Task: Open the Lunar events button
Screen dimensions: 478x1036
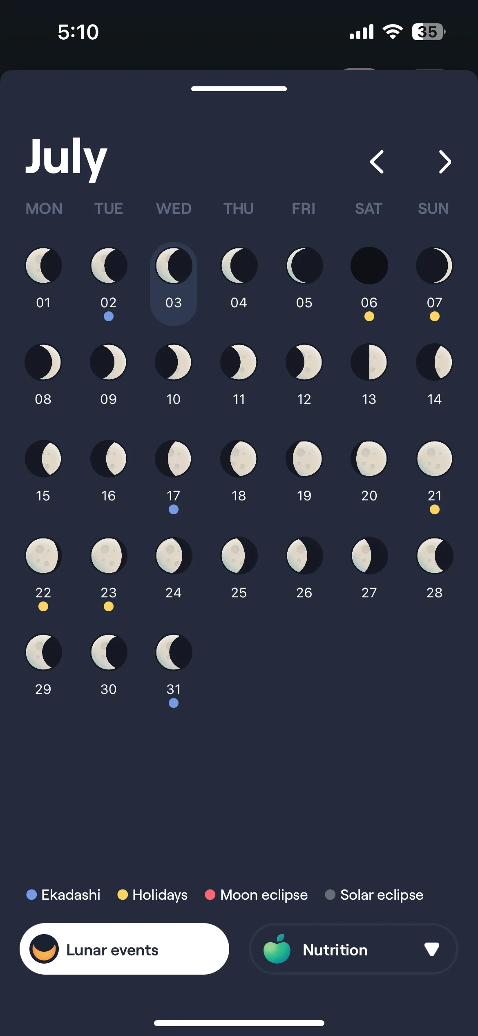Action: click(124, 949)
